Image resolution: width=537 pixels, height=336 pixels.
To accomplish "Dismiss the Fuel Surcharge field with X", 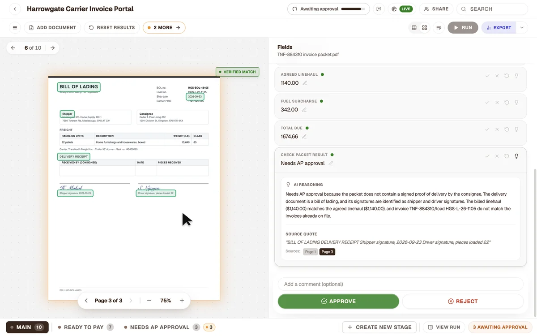I will [497, 103].
